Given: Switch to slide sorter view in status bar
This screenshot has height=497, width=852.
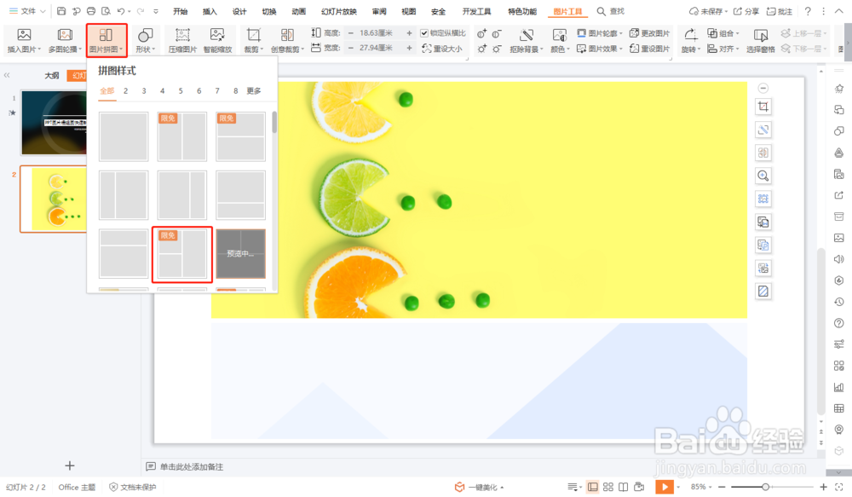Looking at the screenshot, I should coord(609,487).
